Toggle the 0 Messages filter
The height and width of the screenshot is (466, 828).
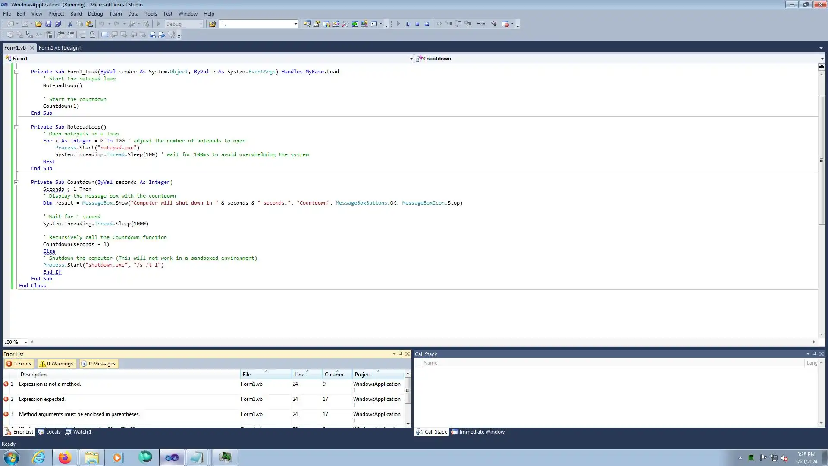point(99,364)
